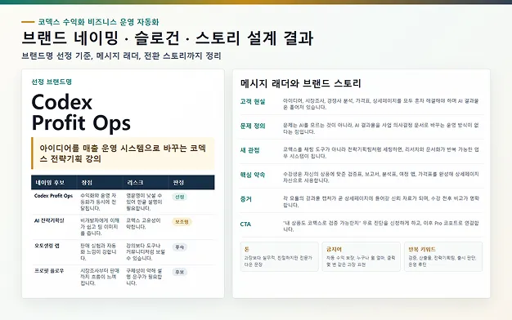Click the advantage cell starting '시장조사부터 판매'
Image resolution: width=512 pixels, height=320 pixels.
click(100, 277)
